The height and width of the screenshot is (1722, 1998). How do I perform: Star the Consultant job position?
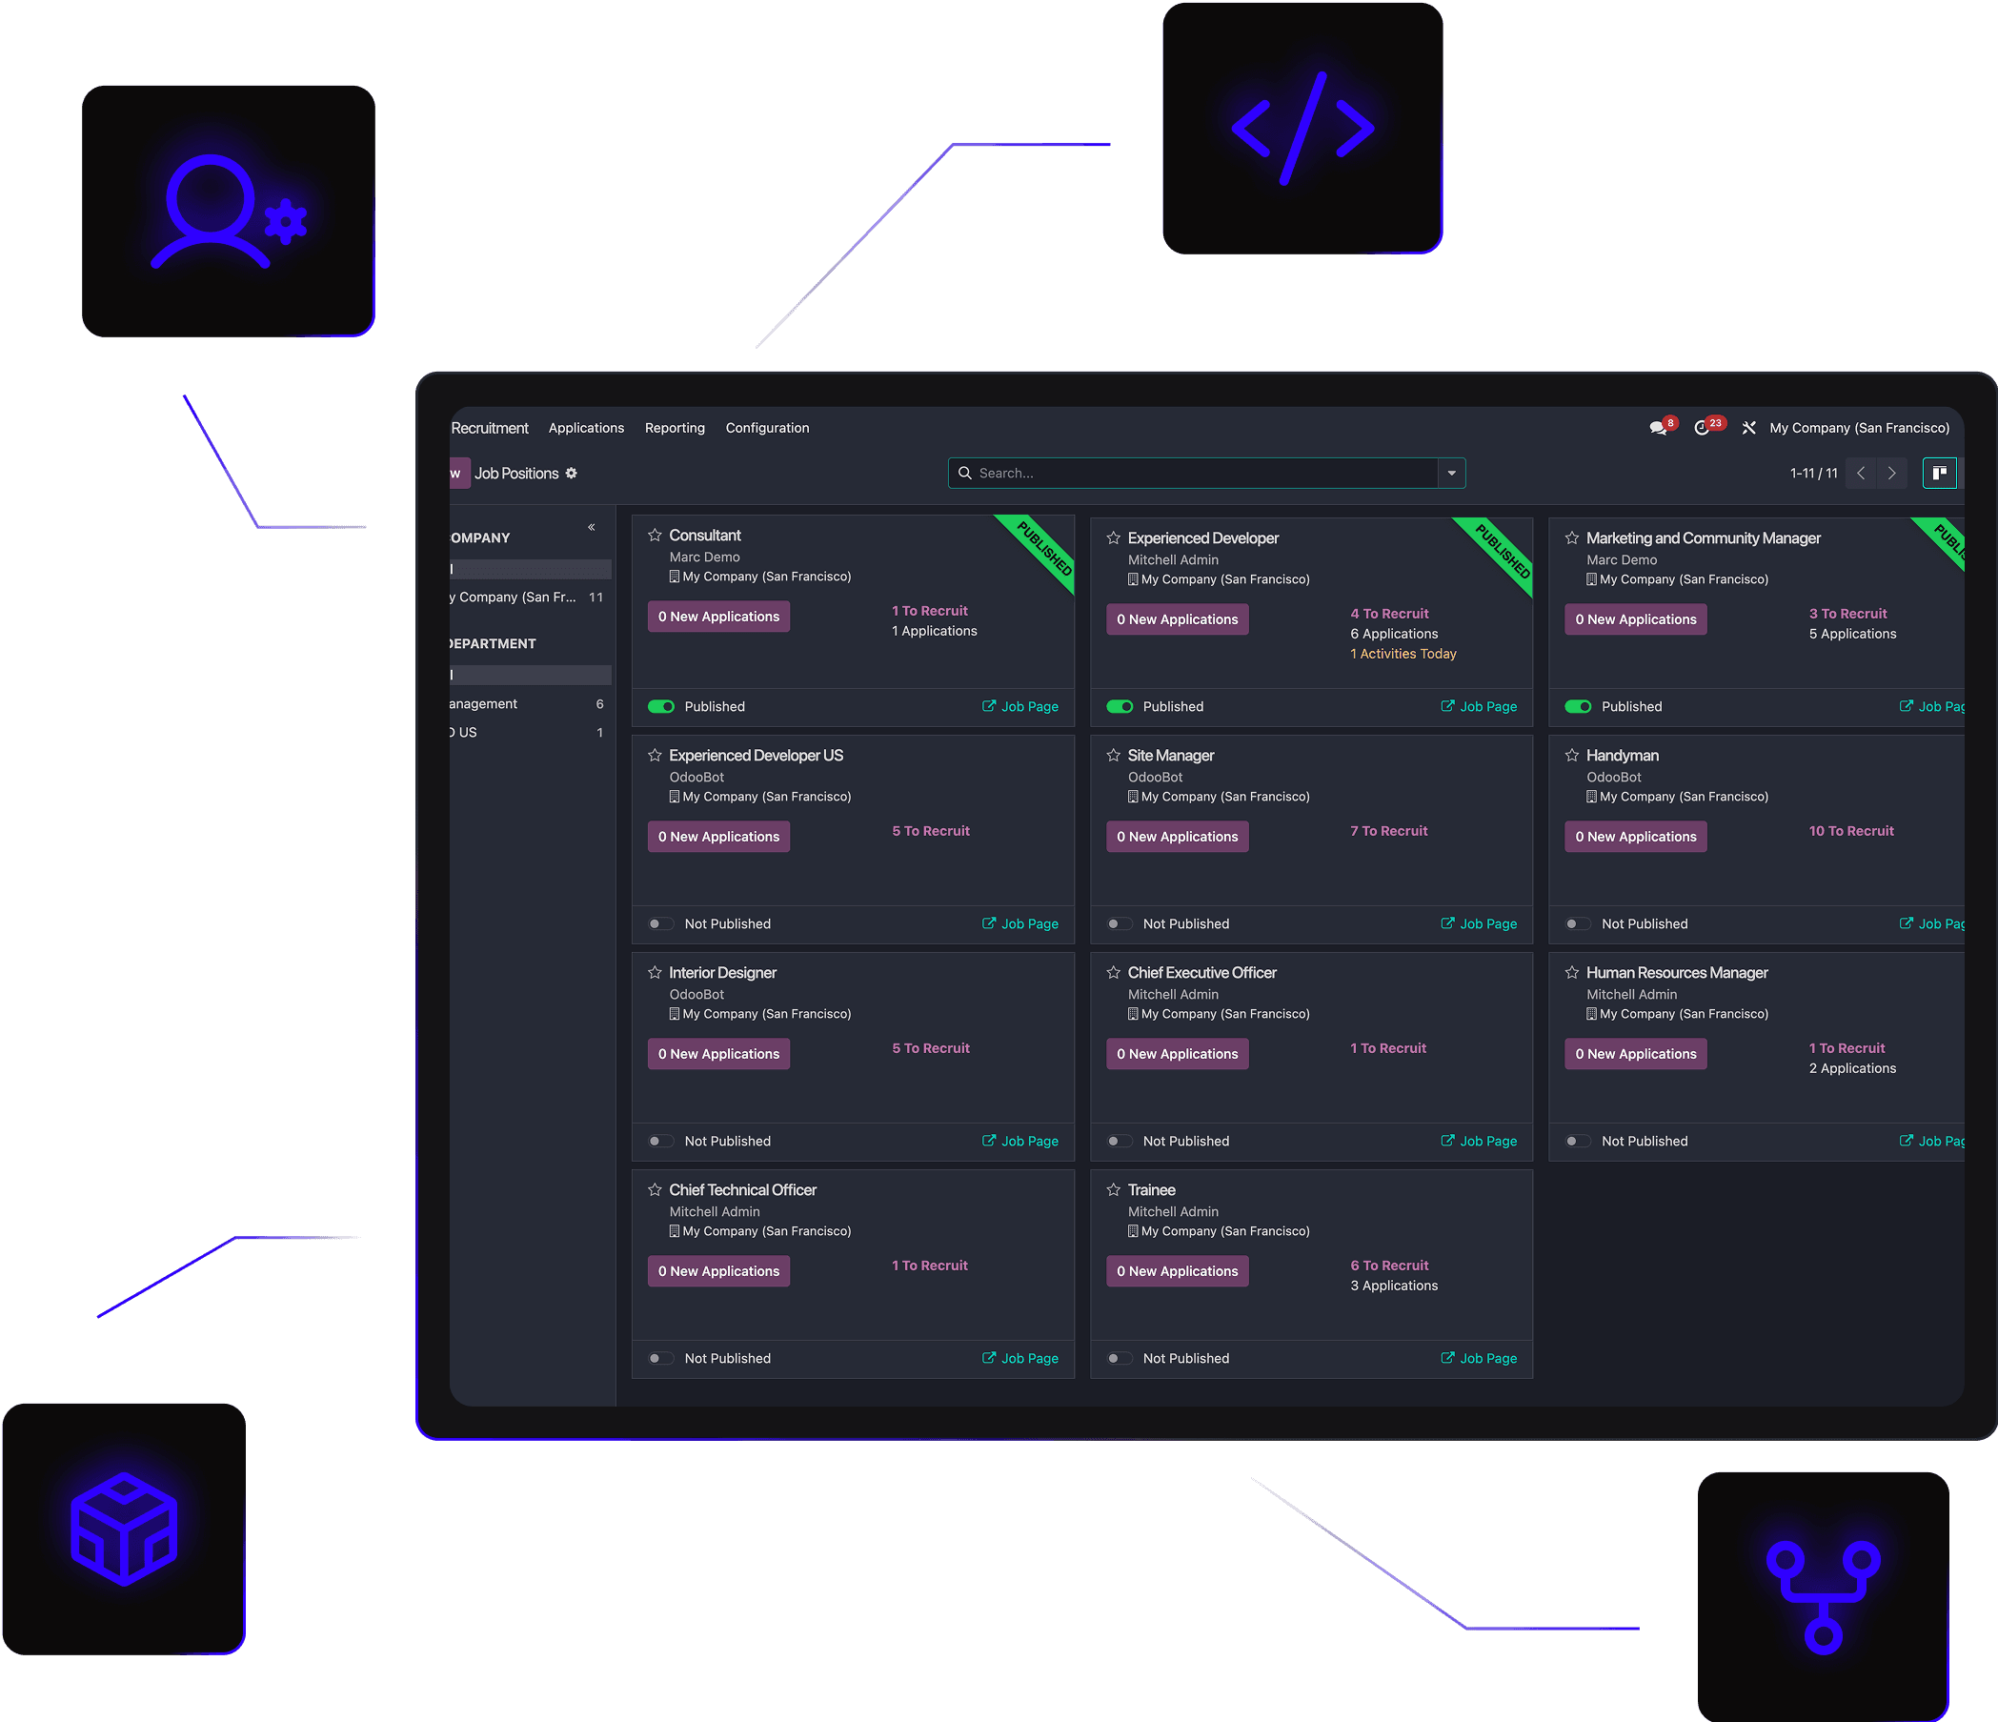pos(655,536)
